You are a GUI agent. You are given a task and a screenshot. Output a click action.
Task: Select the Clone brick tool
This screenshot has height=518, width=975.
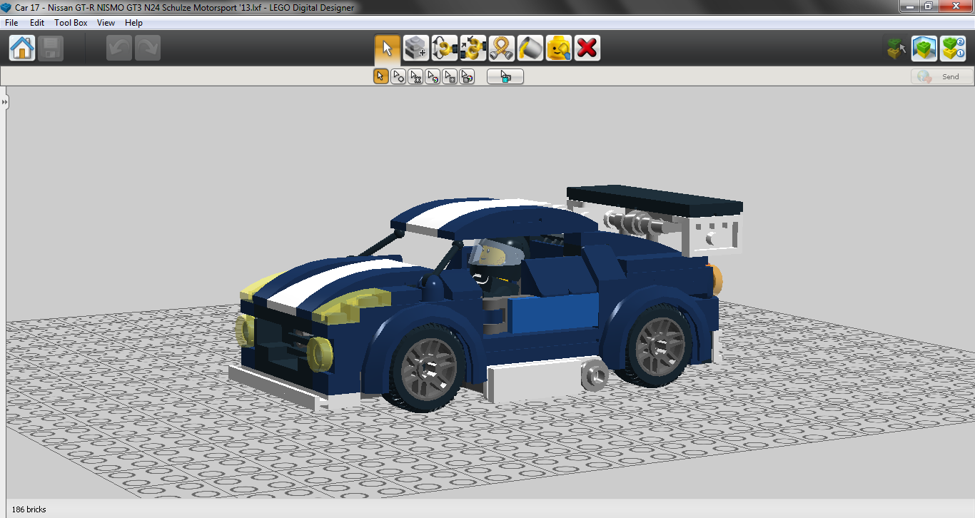click(x=416, y=49)
